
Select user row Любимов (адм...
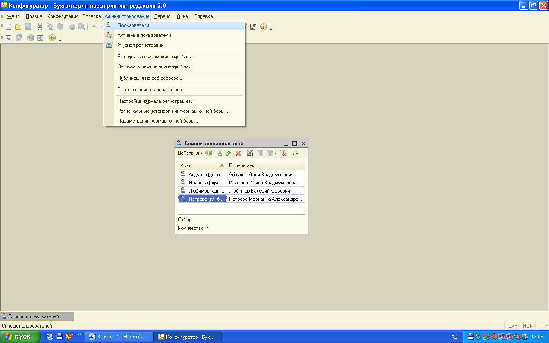[x=202, y=191]
